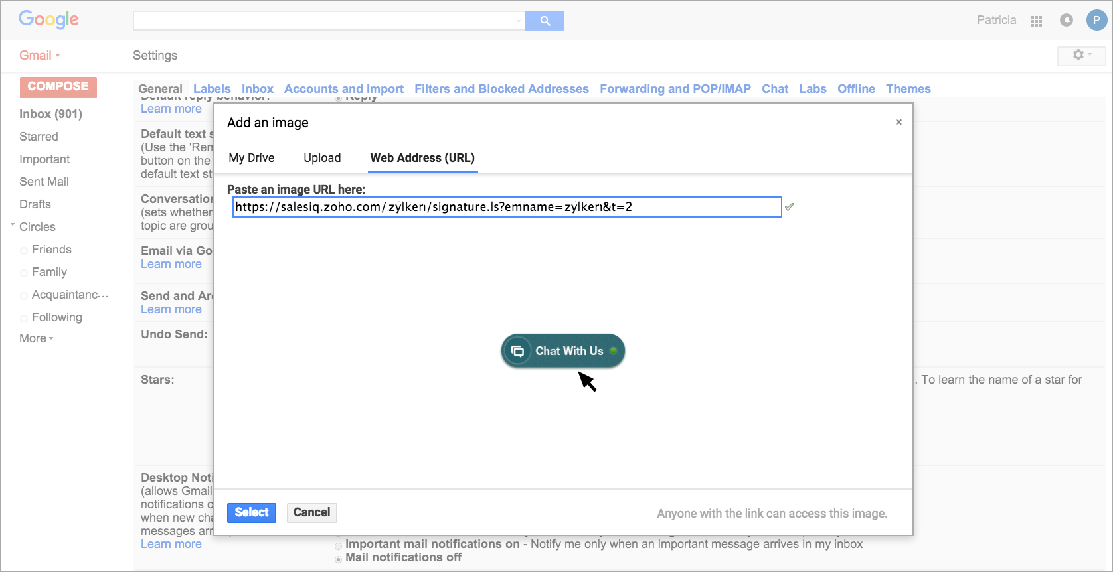This screenshot has width=1113, height=572.
Task: Open the Family circle
Action: pos(49,272)
